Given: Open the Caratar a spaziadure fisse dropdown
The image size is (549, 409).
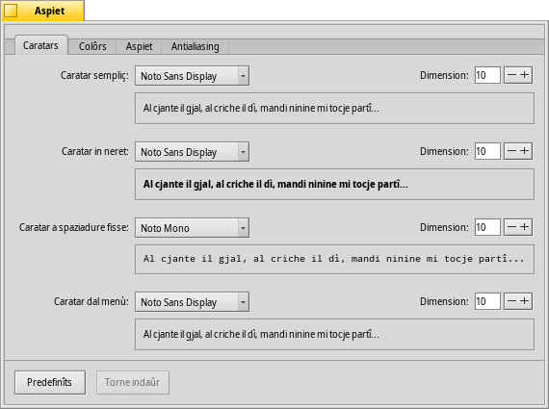Looking at the screenshot, I should click(x=193, y=228).
